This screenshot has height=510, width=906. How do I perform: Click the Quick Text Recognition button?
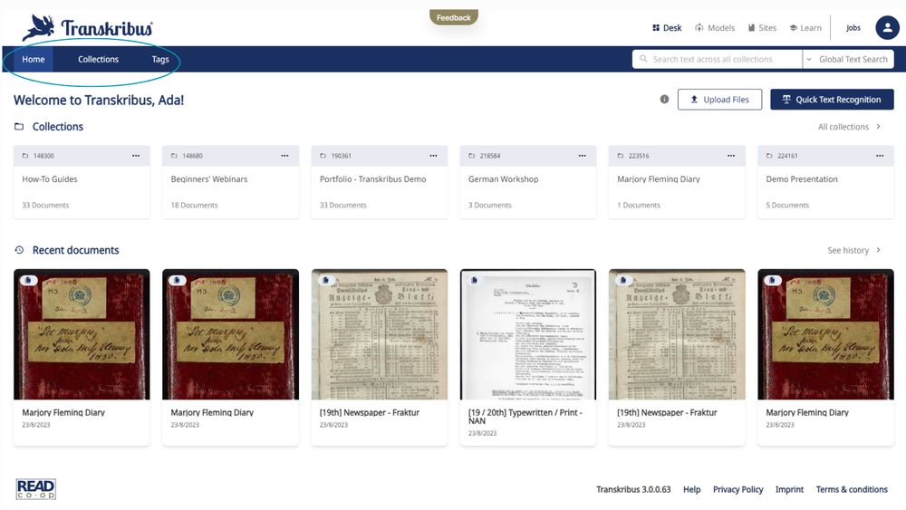coord(832,100)
